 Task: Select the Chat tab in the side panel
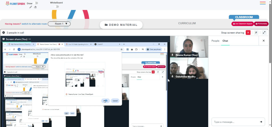[x=225, y=41]
